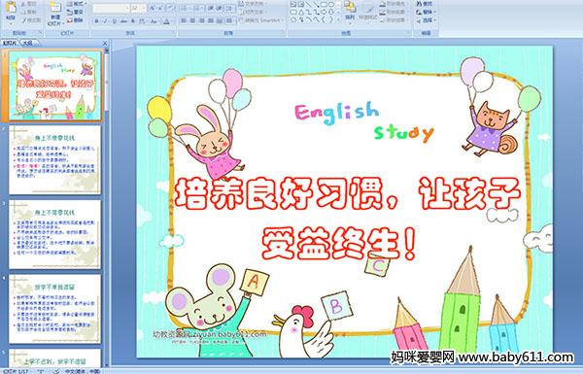This screenshot has width=583, height=374.
Task: Click the increase font size icon
Action: pyautogui.click(x=153, y=8)
